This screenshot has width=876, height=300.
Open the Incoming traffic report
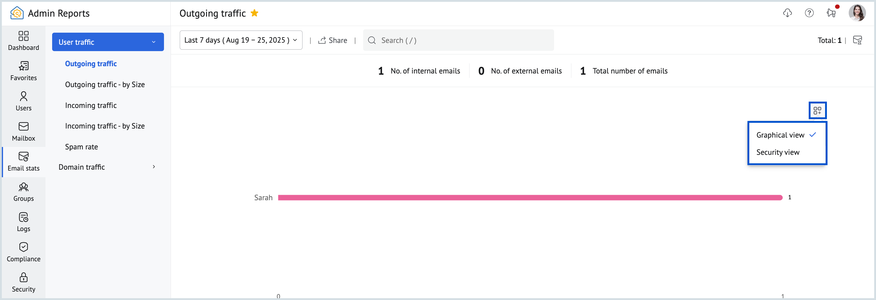point(90,105)
